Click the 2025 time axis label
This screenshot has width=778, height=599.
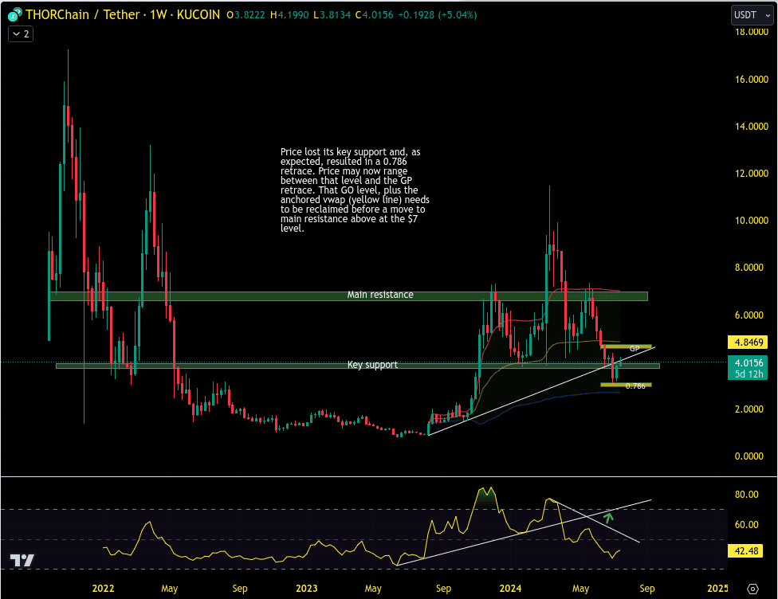point(717,589)
